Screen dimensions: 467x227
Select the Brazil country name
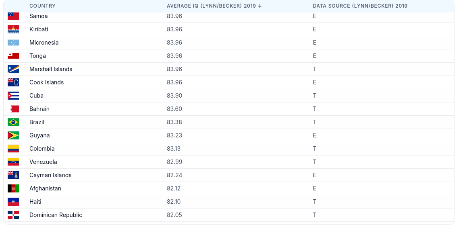37,122
